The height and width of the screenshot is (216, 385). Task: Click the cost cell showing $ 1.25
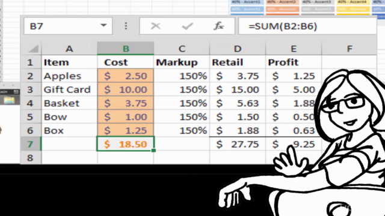click(x=126, y=131)
